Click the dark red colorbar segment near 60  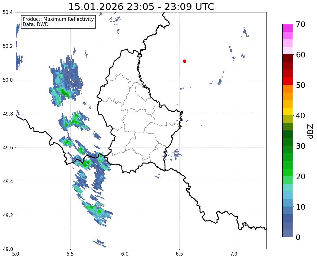(288, 58)
